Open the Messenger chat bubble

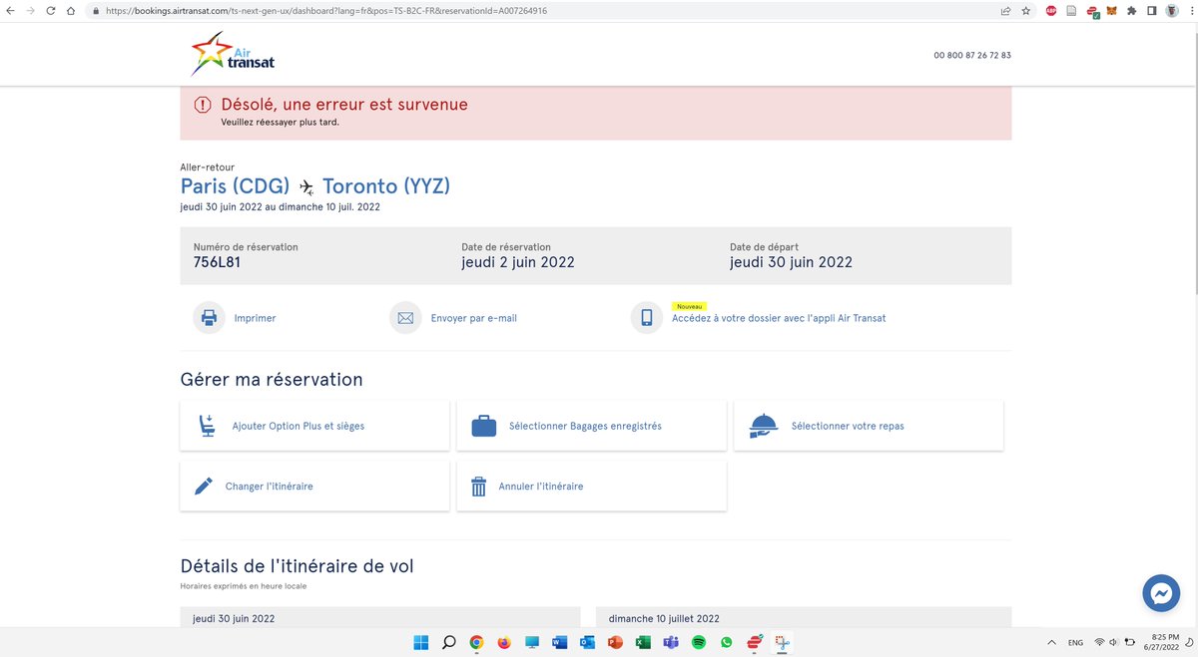pyautogui.click(x=1161, y=593)
